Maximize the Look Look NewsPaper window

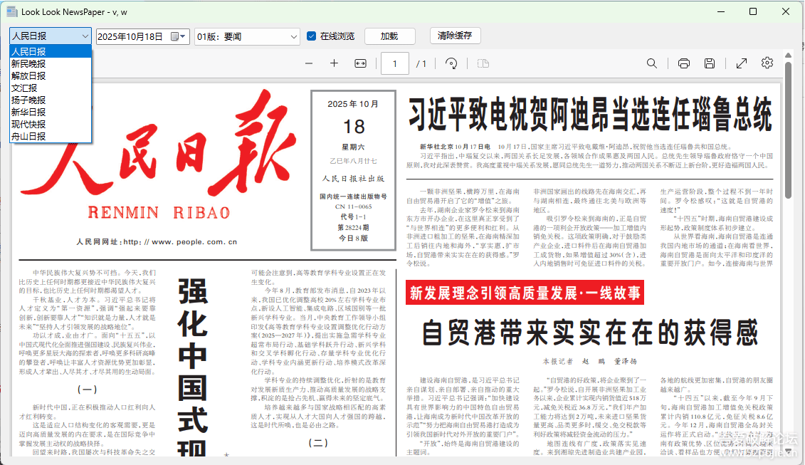pyautogui.click(x=752, y=11)
